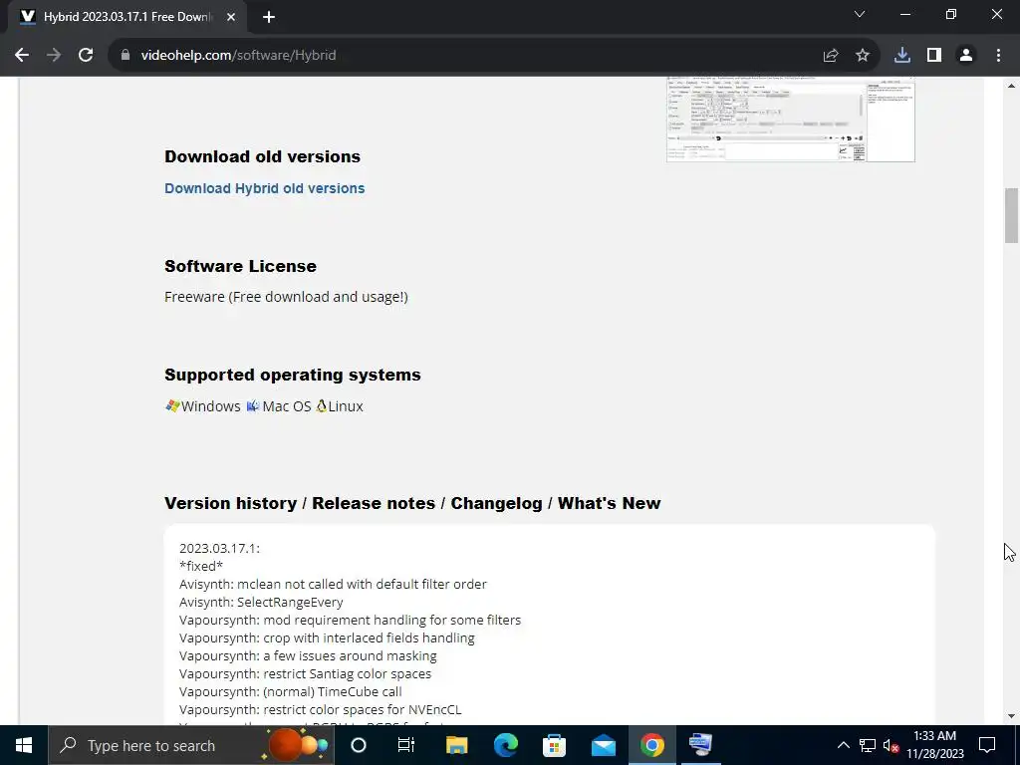Viewport: 1020px width, 765px height.
Task: Close the Hybrid 2023.03.17.1 tab
Action: tap(231, 18)
